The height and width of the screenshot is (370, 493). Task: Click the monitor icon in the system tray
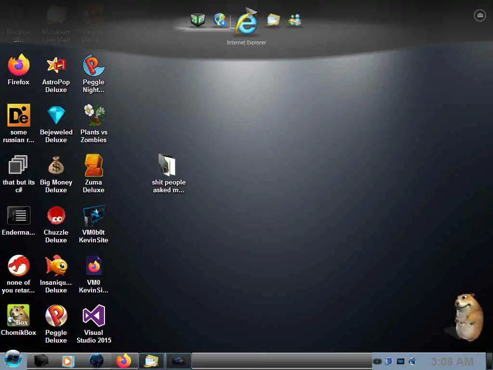pyautogui.click(x=400, y=361)
